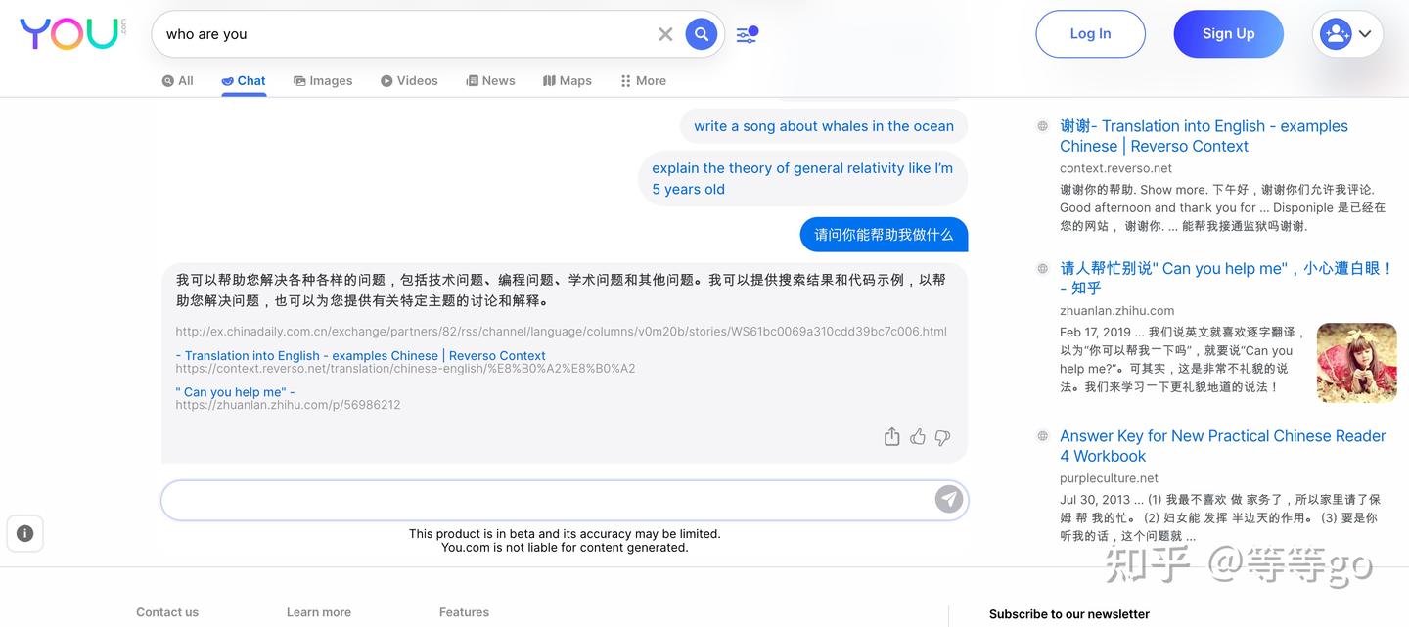The width and height of the screenshot is (1409, 627).
Task: Click the 'Learn more' footer heading
Action: click(319, 612)
